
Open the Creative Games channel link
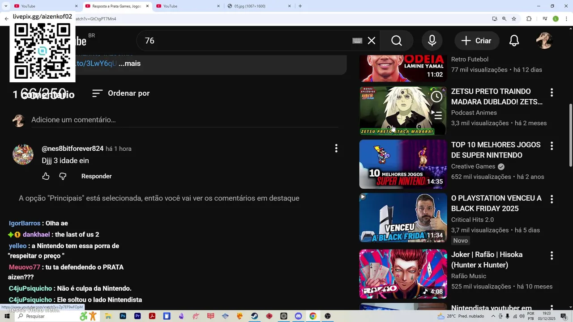pyautogui.click(x=473, y=166)
